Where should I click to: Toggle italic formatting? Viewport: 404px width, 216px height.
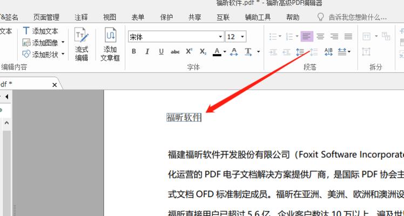(x=147, y=51)
